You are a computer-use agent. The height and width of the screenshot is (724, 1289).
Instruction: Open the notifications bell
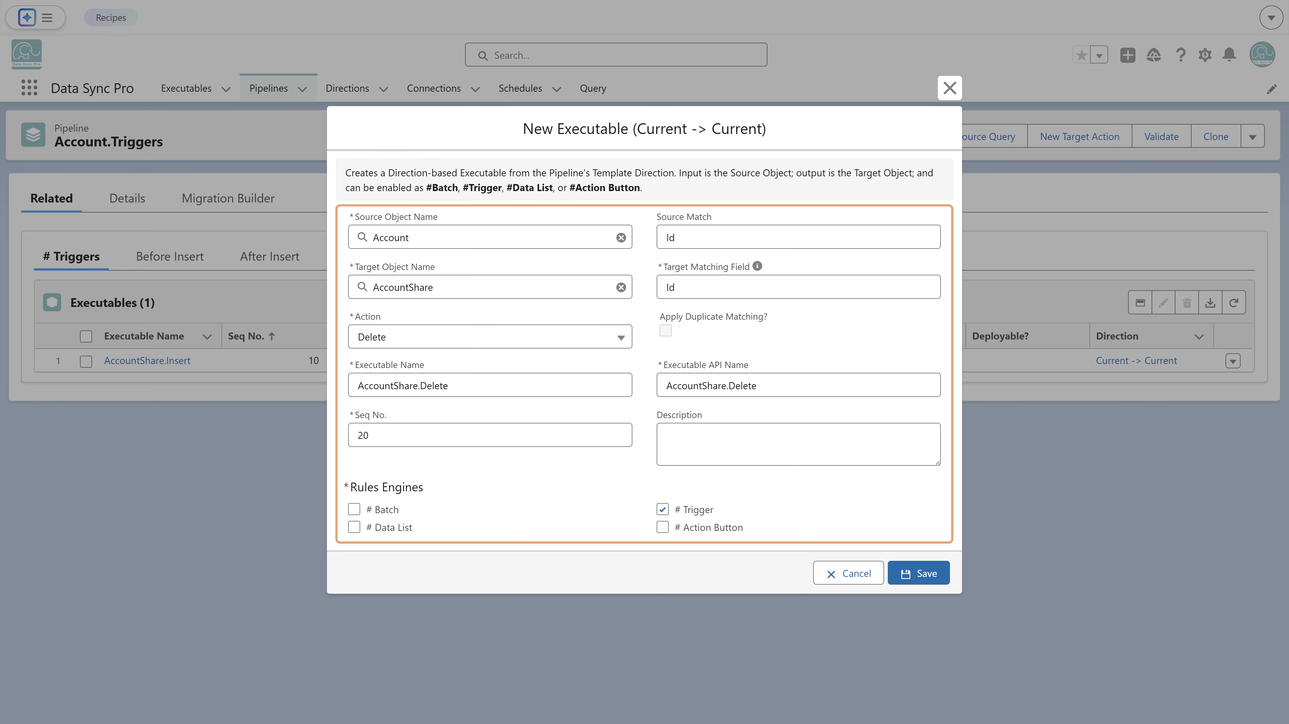(x=1230, y=55)
